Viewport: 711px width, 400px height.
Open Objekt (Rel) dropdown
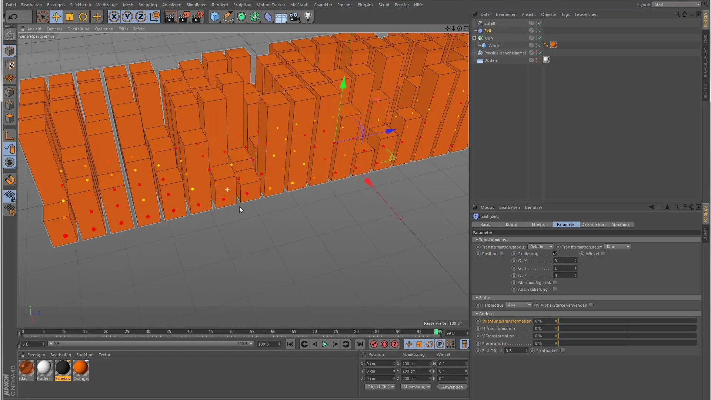click(x=380, y=387)
